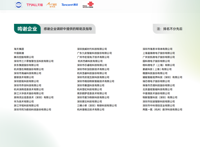200x147 pixels.
Task: Click 杭州普维云技术有限公司 at middle column bottom
Action: (x=91, y=110)
